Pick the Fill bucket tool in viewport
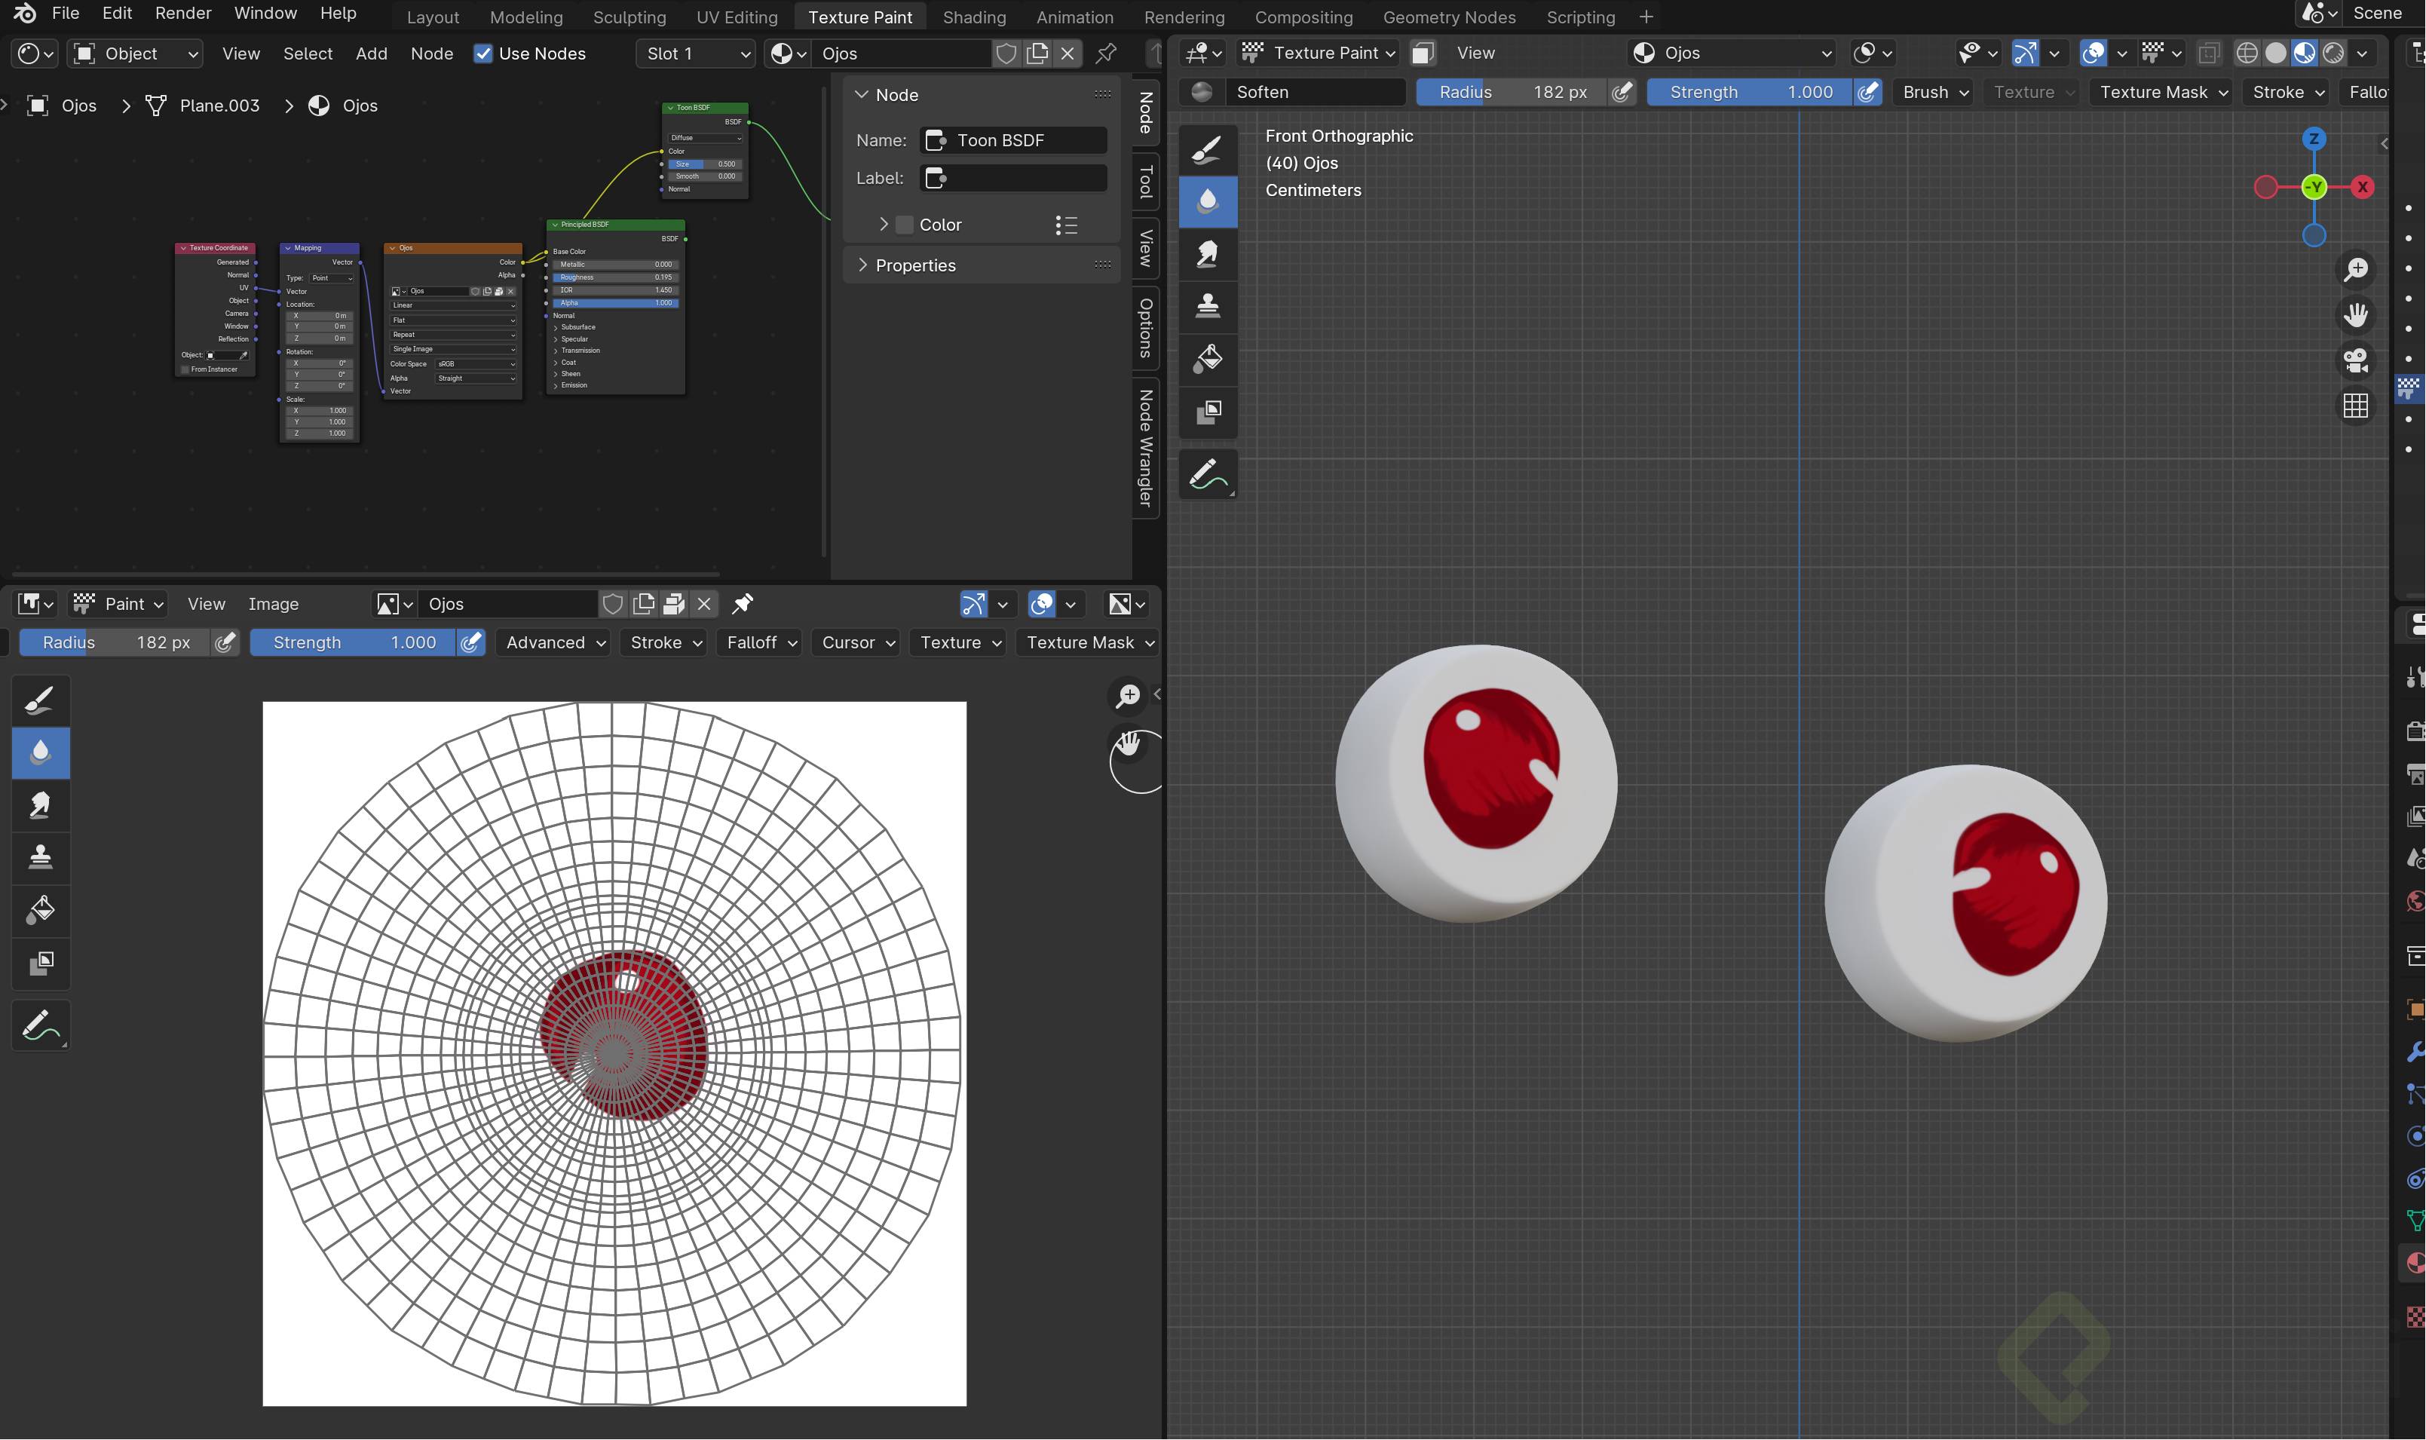Viewport: 2426px width, 1440px height. tap(1208, 359)
